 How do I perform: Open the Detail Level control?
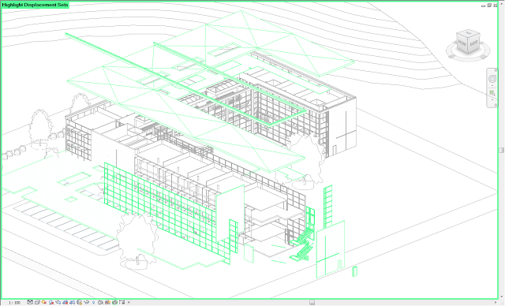(x=30, y=302)
